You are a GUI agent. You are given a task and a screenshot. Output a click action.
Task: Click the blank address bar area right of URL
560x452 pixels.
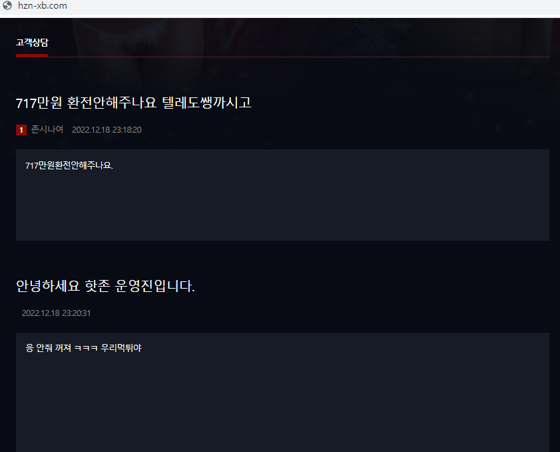pyautogui.click(x=311, y=6)
